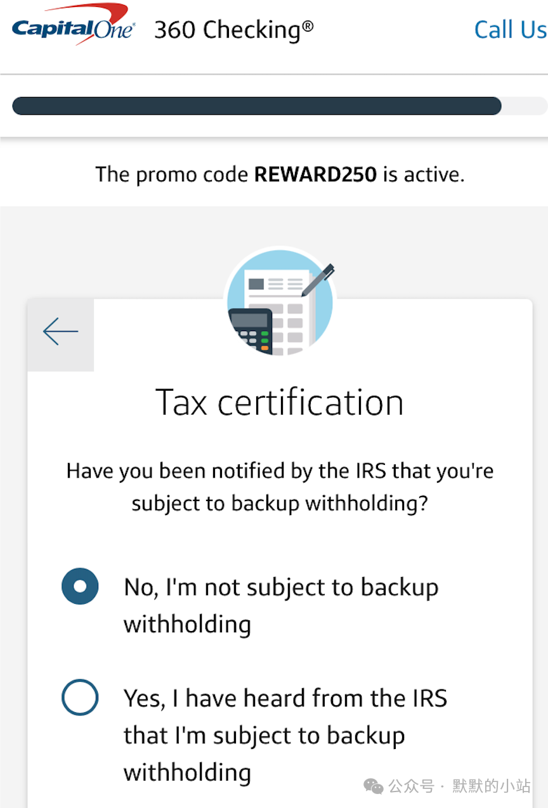Click the 360 Checking product title
Image resolution: width=548 pixels, height=808 pixels.
(234, 30)
